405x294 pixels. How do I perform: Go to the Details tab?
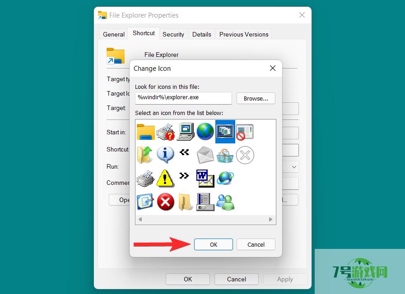tap(202, 34)
